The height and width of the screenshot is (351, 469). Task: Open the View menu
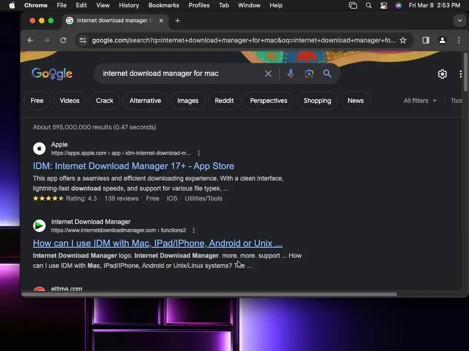(103, 5)
